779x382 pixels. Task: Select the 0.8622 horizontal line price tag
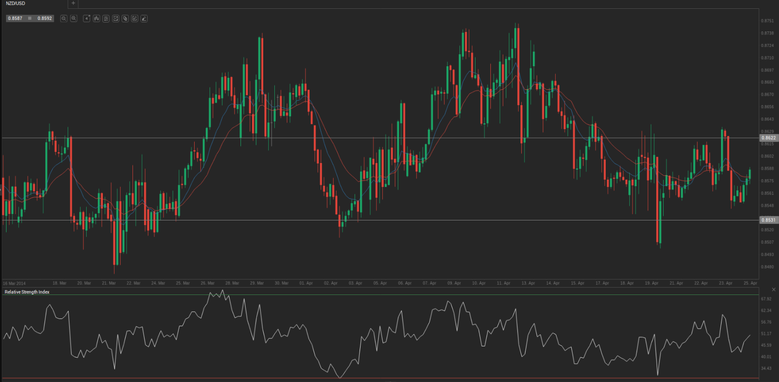click(x=768, y=138)
